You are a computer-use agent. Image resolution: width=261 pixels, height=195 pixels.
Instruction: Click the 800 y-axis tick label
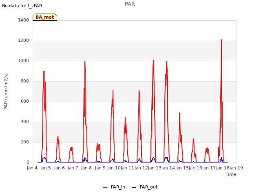pyautogui.click(x=25, y=81)
